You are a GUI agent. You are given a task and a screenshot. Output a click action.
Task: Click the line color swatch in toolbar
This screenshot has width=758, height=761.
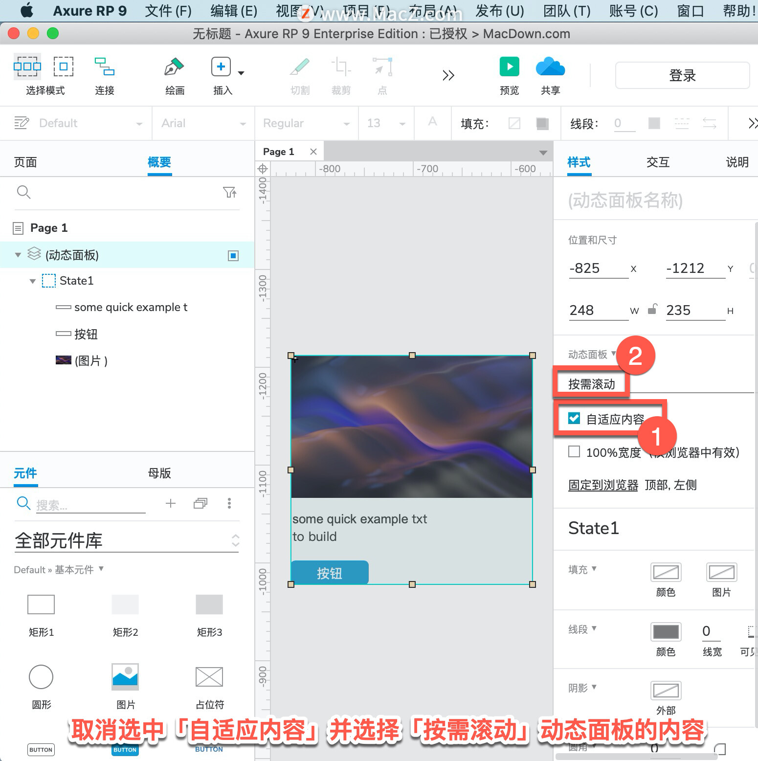[654, 123]
